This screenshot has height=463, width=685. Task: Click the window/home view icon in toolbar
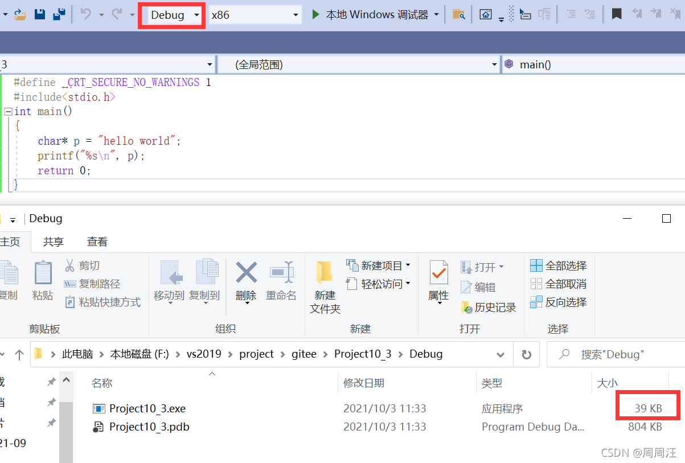pos(485,15)
